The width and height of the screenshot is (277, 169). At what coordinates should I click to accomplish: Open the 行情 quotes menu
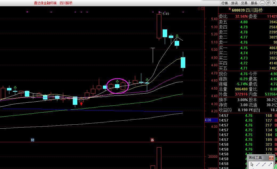pyautogui.click(x=224, y=3)
